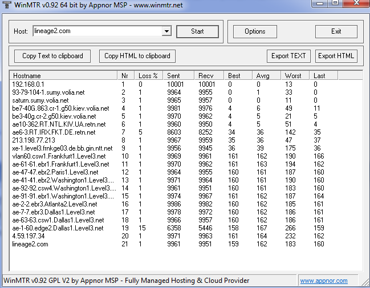Select the ae-41-41.ebr2.Washington1 row
The width and height of the screenshot is (370, 288).
click(186, 180)
